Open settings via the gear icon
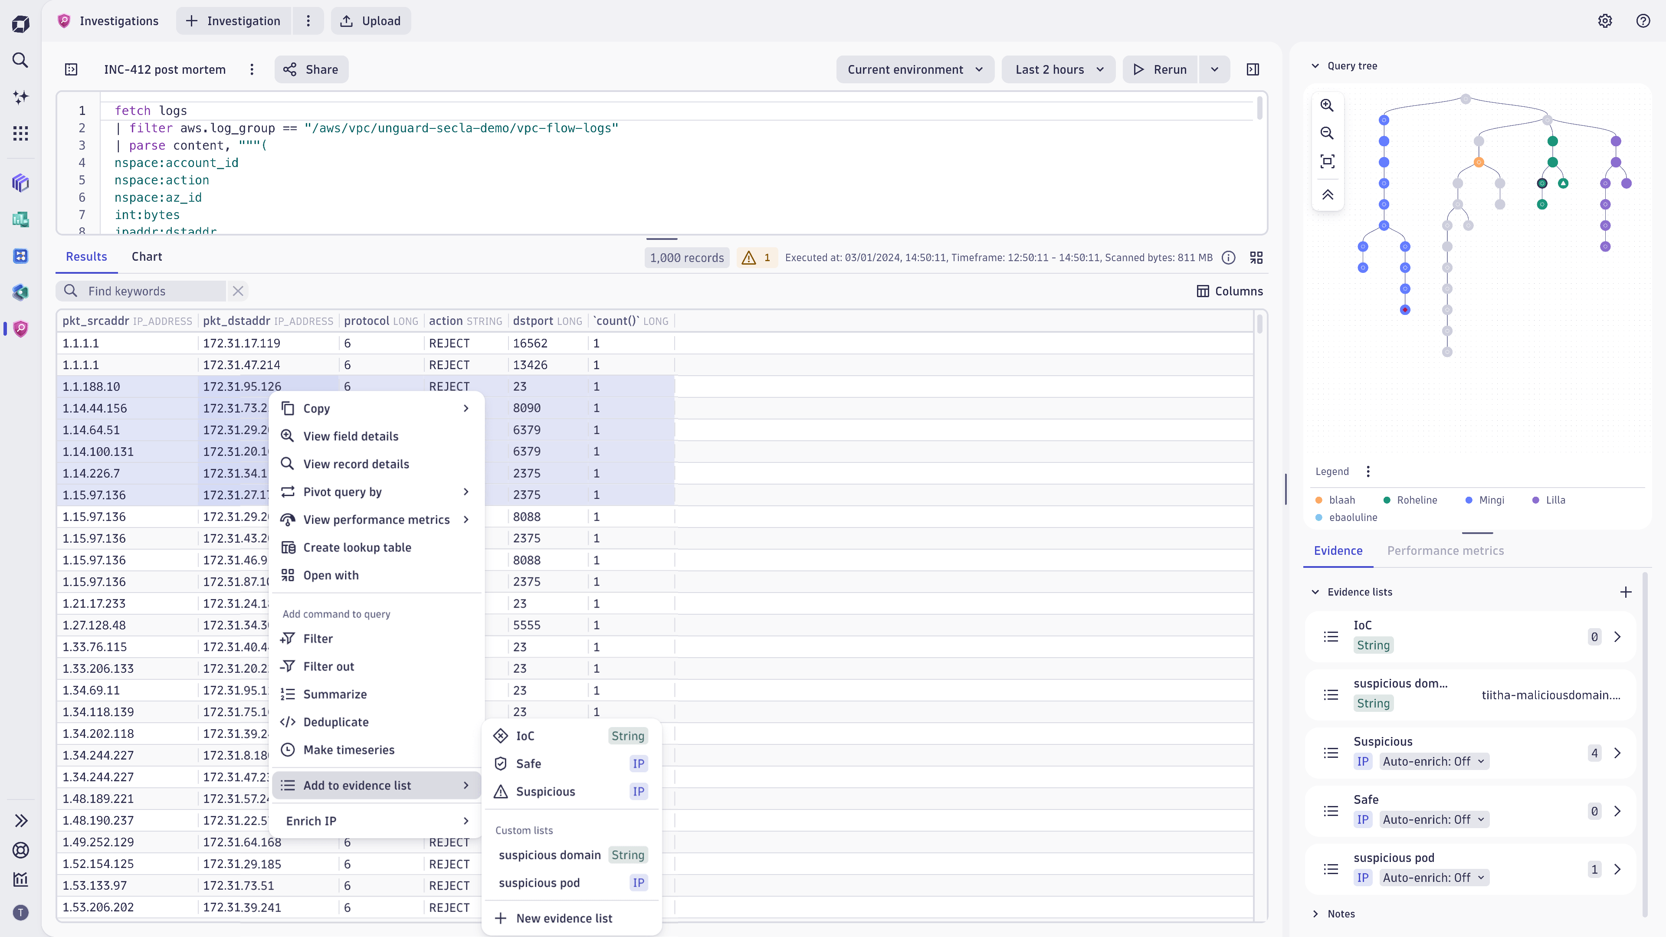Screen dimensions: 1666x937 pyautogui.click(x=1605, y=21)
